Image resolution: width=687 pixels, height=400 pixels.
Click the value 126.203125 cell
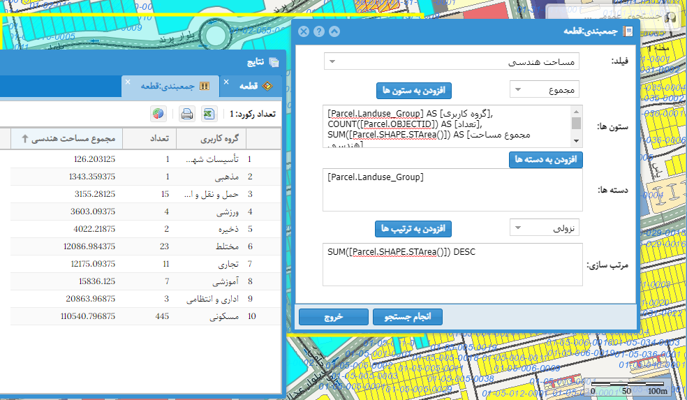click(x=66, y=159)
